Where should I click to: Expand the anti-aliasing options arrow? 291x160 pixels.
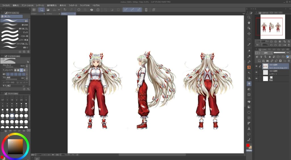coord(27,70)
